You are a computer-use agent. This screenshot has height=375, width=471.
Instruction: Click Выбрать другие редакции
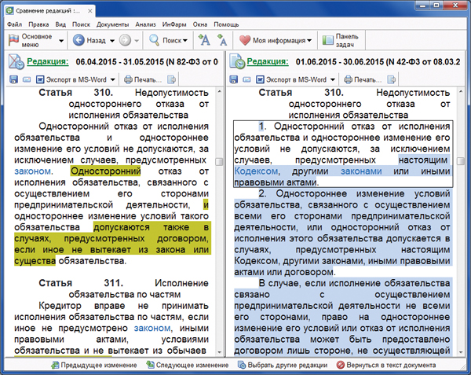[281, 366]
